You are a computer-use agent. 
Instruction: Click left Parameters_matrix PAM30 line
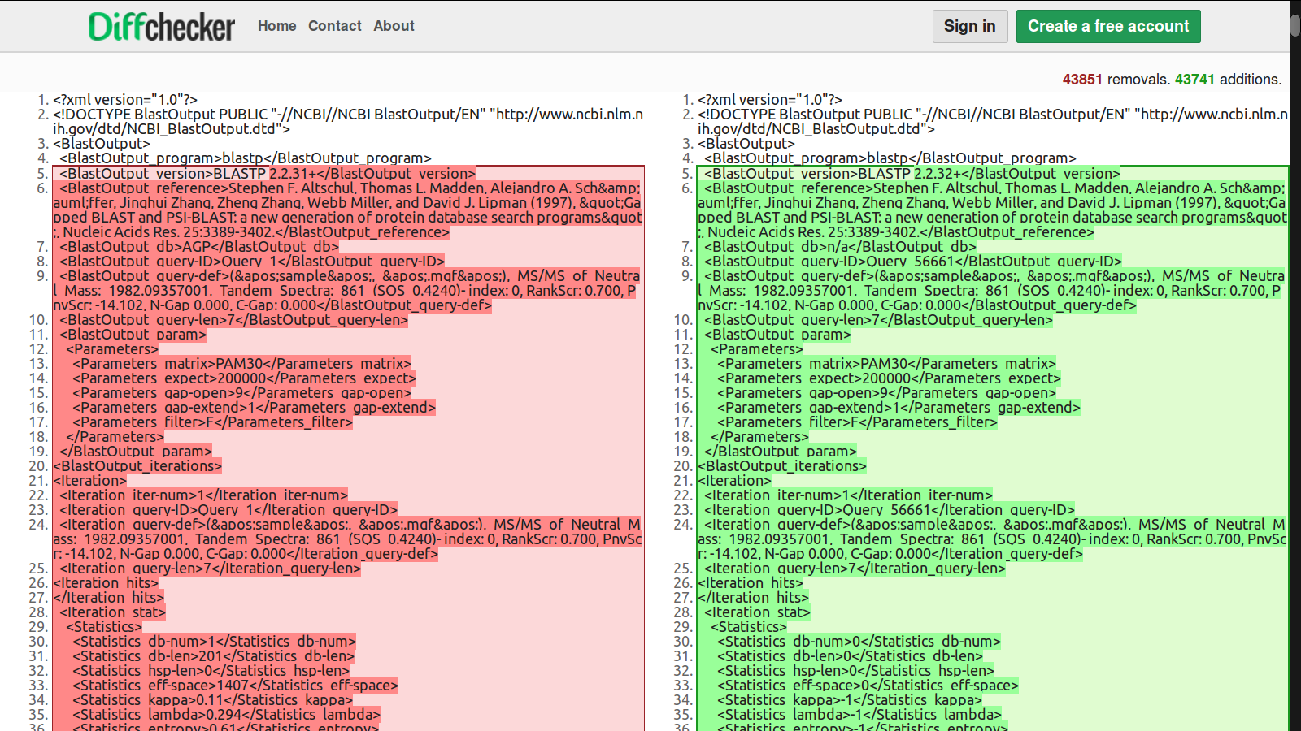tap(242, 363)
